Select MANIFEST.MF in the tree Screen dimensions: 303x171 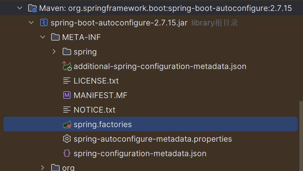100,95
